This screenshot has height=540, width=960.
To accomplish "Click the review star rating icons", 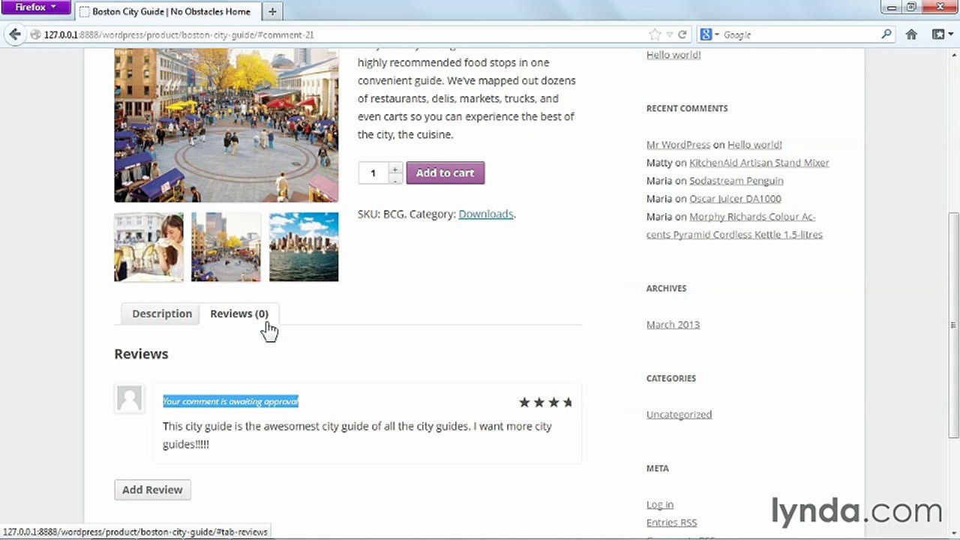I will 545,403.
